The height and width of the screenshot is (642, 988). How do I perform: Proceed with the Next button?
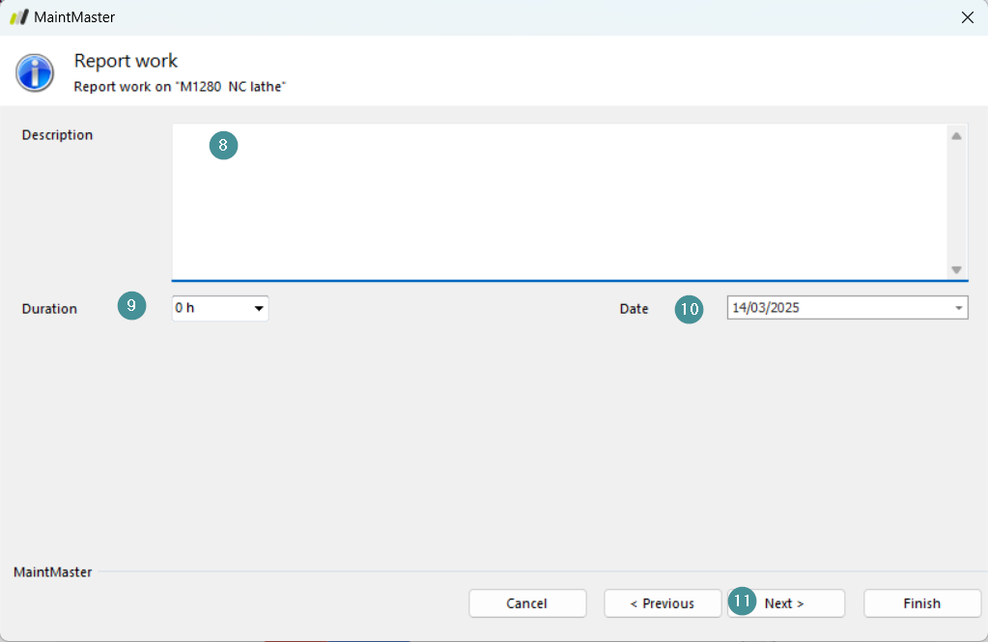pos(786,603)
